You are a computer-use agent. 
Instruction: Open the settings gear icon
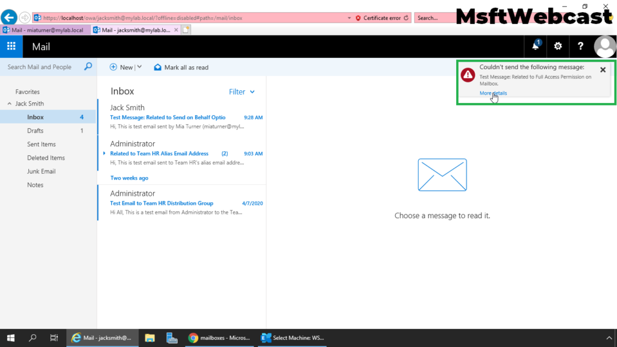pos(558,46)
